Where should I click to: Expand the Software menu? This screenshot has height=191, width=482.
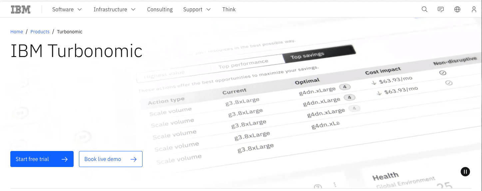pos(67,9)
